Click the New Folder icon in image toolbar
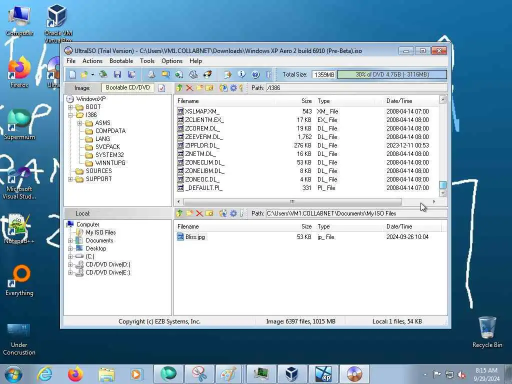Image resolution: width=512 pixels, height=384 pixels. click(x=199, y=87)
